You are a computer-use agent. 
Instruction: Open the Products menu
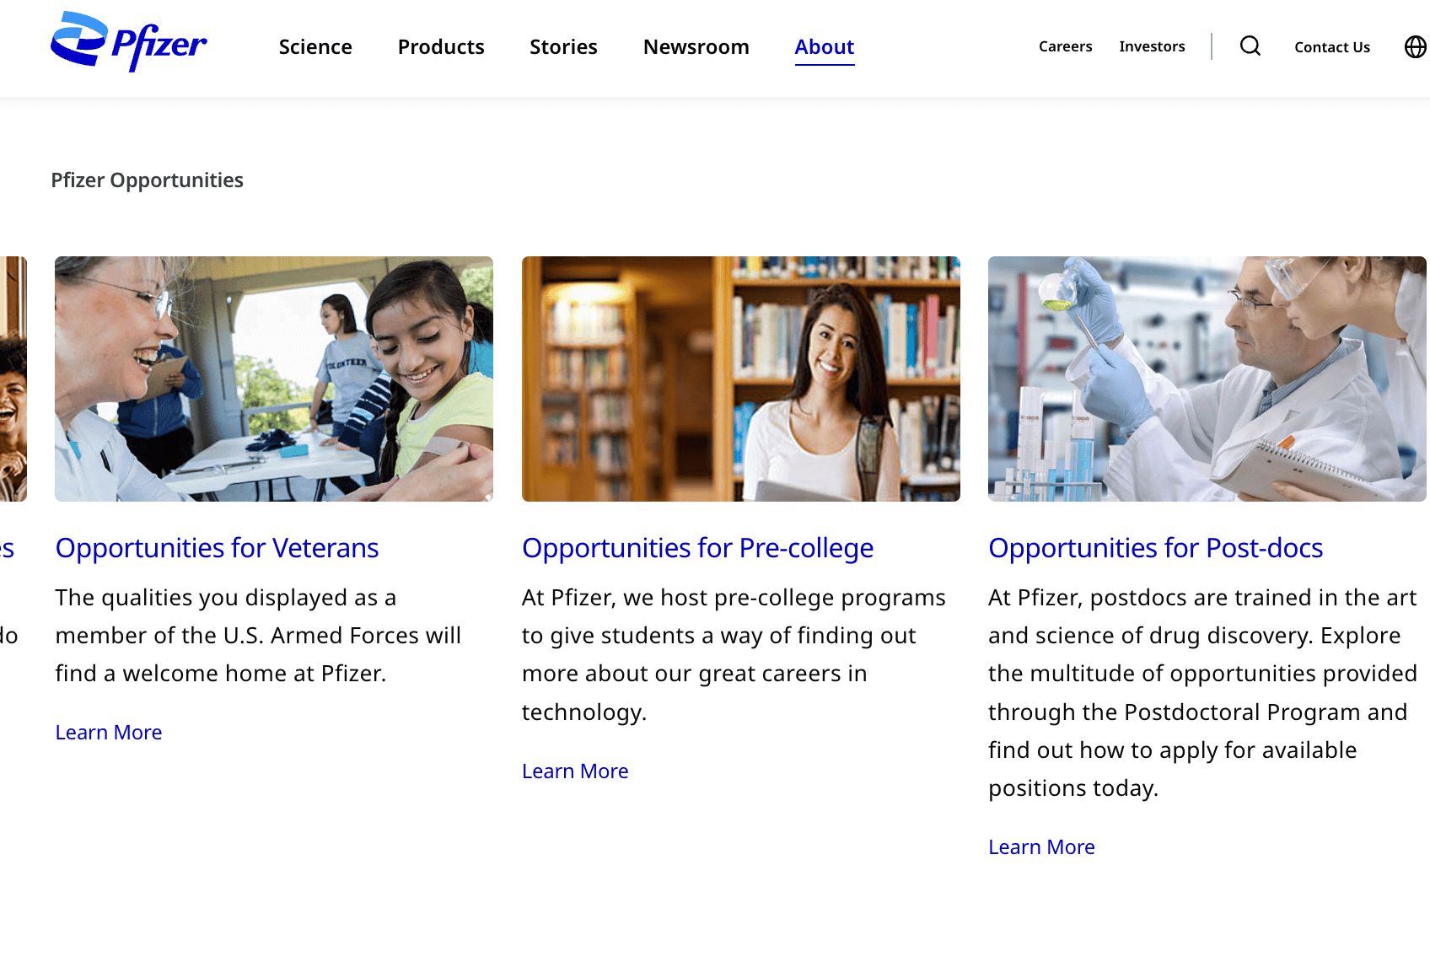click(x=441, y=47)
